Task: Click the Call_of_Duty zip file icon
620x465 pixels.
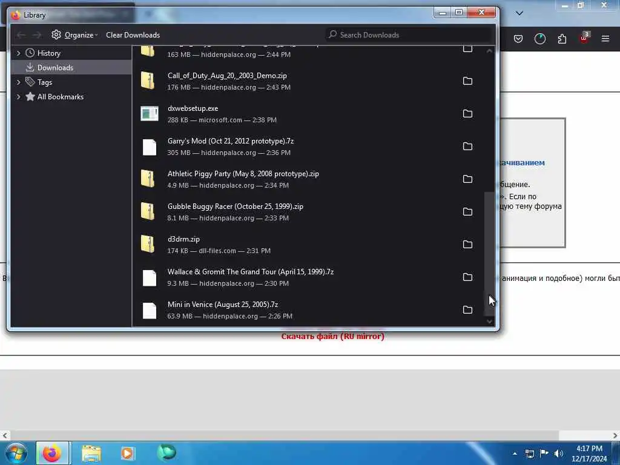Action: click(148, 81)
